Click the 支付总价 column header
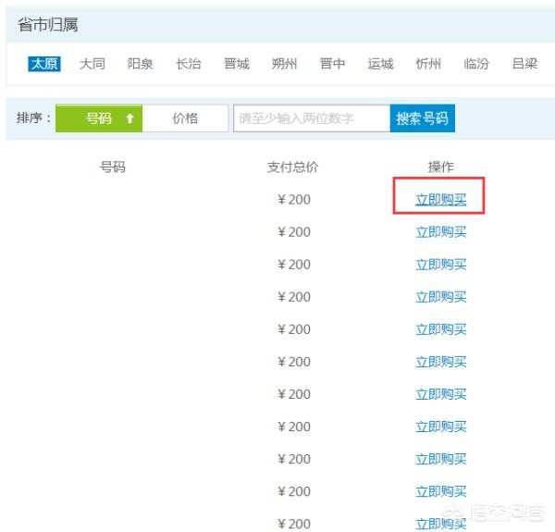555x532 pixels. (292, 167)
